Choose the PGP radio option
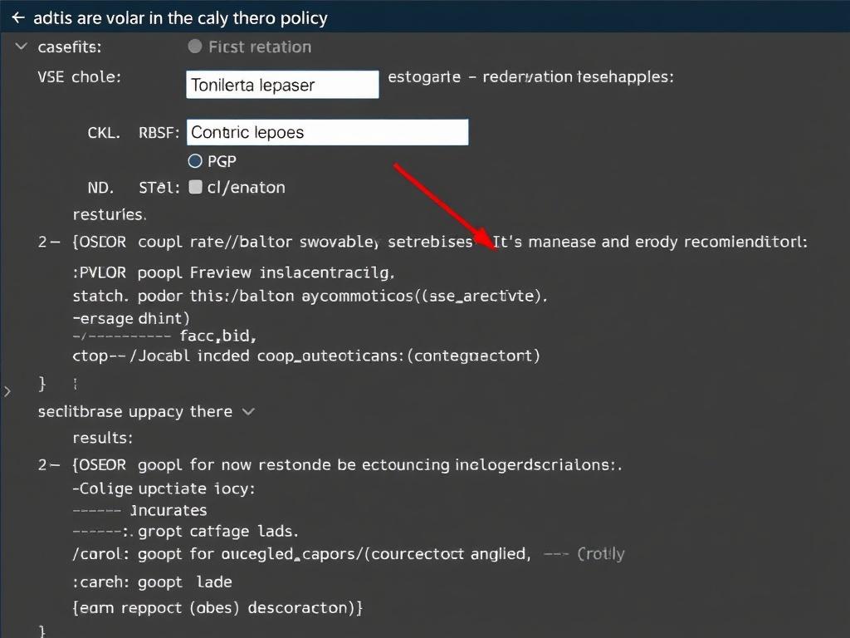Image resolution: width=850 pixels, height=638 pixels. click(195, 161)
